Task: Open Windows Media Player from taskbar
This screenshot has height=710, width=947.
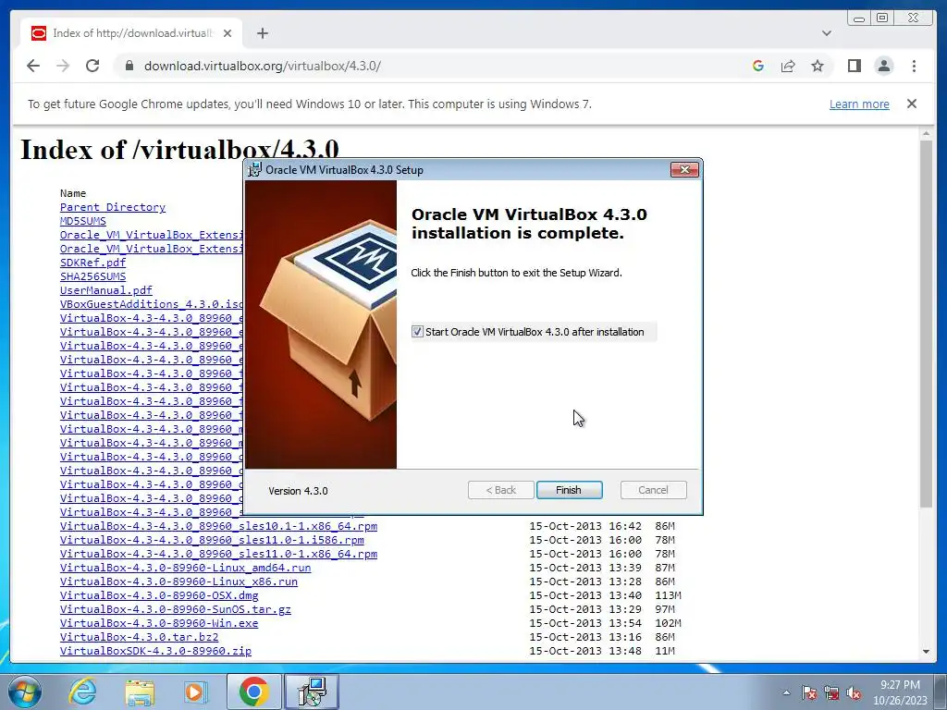Action: (195, 692)
